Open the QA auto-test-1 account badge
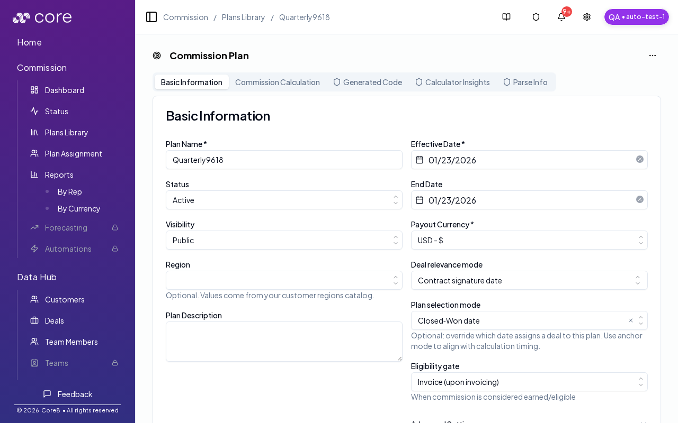 pos(636,17)
